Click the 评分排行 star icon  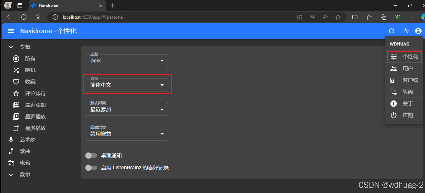[16, 93]
